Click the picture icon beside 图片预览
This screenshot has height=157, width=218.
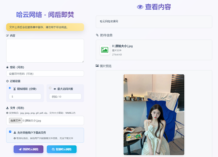pyautogui.click(x=97, y=66)
